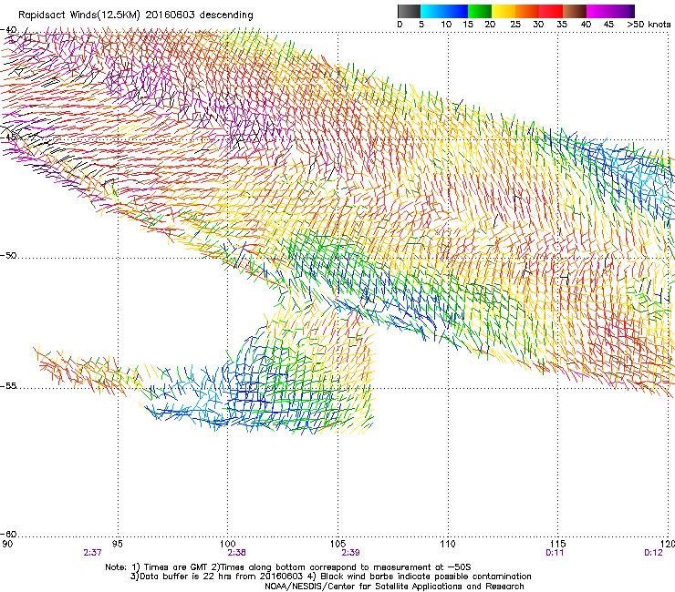
Task: Click the '115' longitude axis label
Action: click(557, 544)
